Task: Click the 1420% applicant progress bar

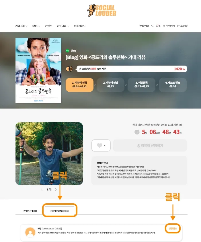Action: [132, 69]
